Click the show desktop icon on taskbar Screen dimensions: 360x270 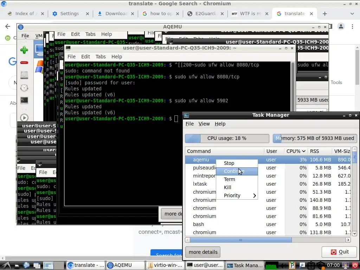pos(37,265)
